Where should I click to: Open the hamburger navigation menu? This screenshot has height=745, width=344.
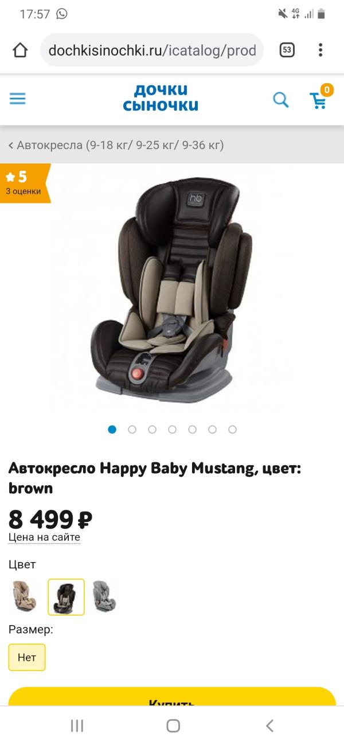click(x=18, y=99)
